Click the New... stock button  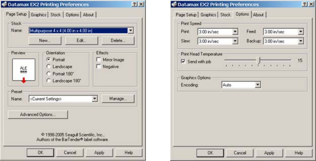tap(45, 40)
